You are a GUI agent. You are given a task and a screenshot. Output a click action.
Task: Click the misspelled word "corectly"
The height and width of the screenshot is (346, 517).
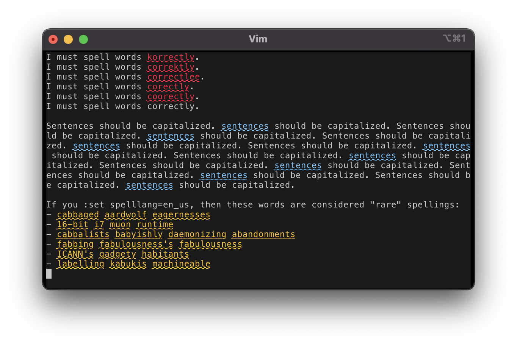(167, 87)
